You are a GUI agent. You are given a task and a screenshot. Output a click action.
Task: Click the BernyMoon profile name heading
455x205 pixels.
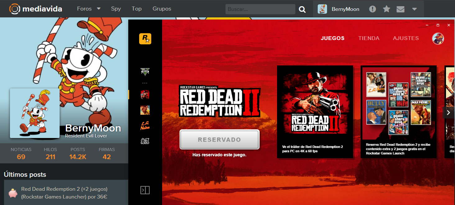(93, 128)
